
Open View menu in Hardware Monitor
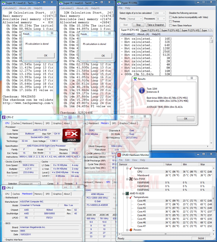pyautogui.click(x=135, y=160)
